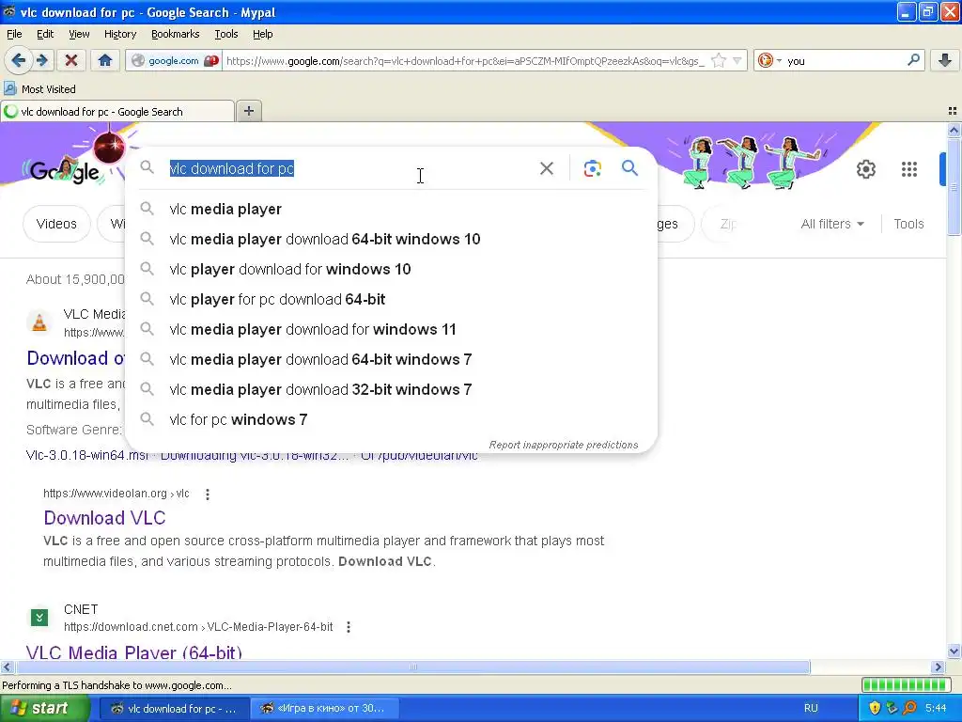The width and height of the screenshot is (962, 722).
Task: Click the blue Google search magnifier
Action: 629,167
